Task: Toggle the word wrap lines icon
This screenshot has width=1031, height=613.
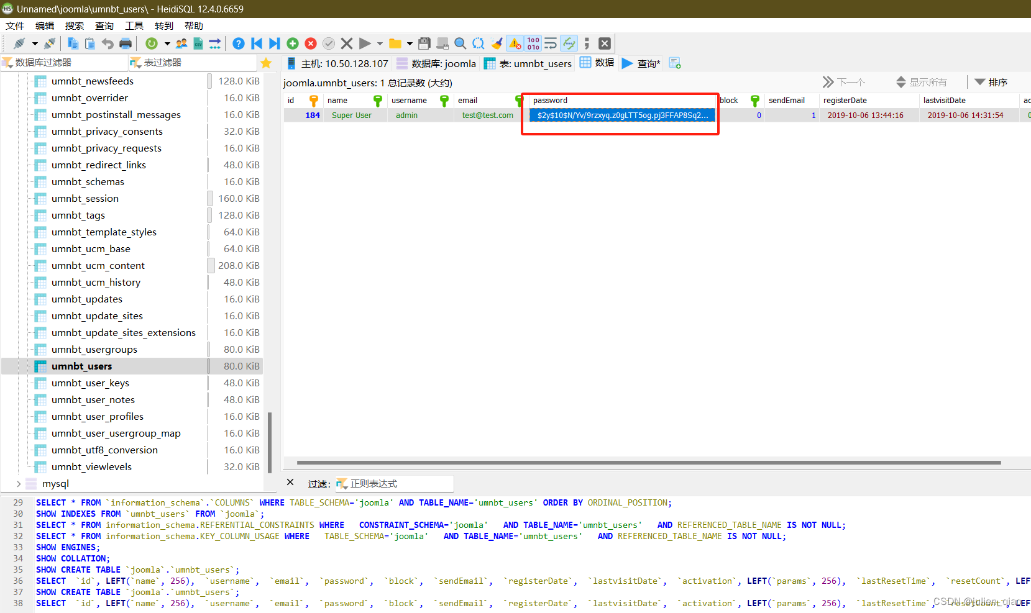Action: pos(551,43)
